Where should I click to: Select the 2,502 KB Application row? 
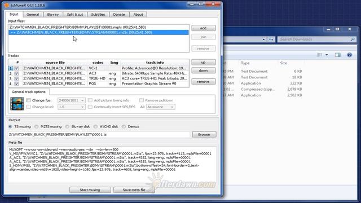(x=263, y=95)
